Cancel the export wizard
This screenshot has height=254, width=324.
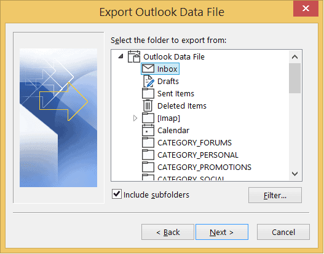(283, 232)
